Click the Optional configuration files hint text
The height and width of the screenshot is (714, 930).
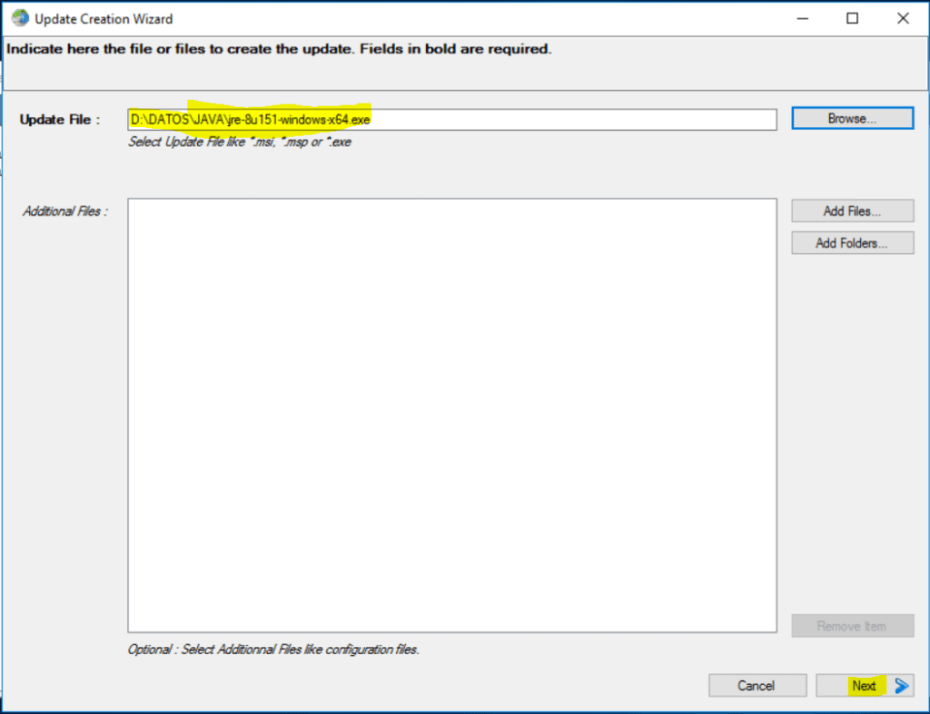point(273,650)
